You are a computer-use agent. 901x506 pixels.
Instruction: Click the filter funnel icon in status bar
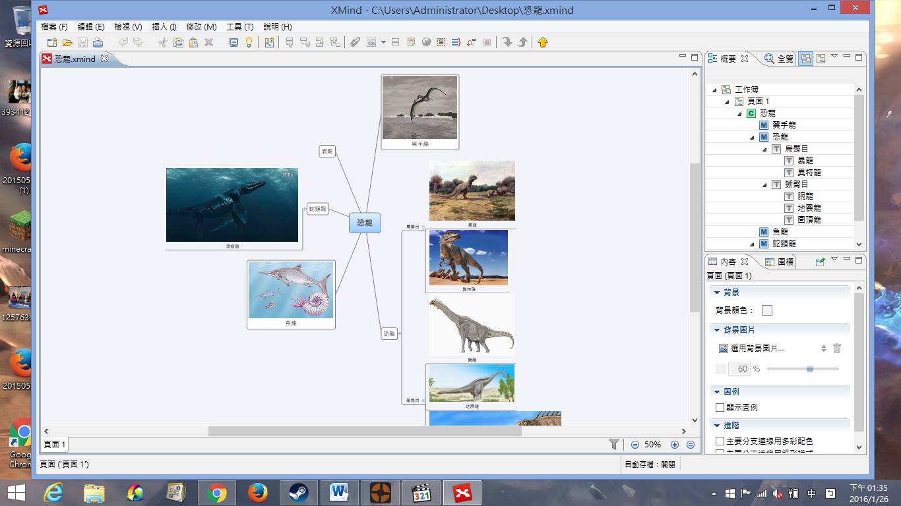tap(614, 445)
